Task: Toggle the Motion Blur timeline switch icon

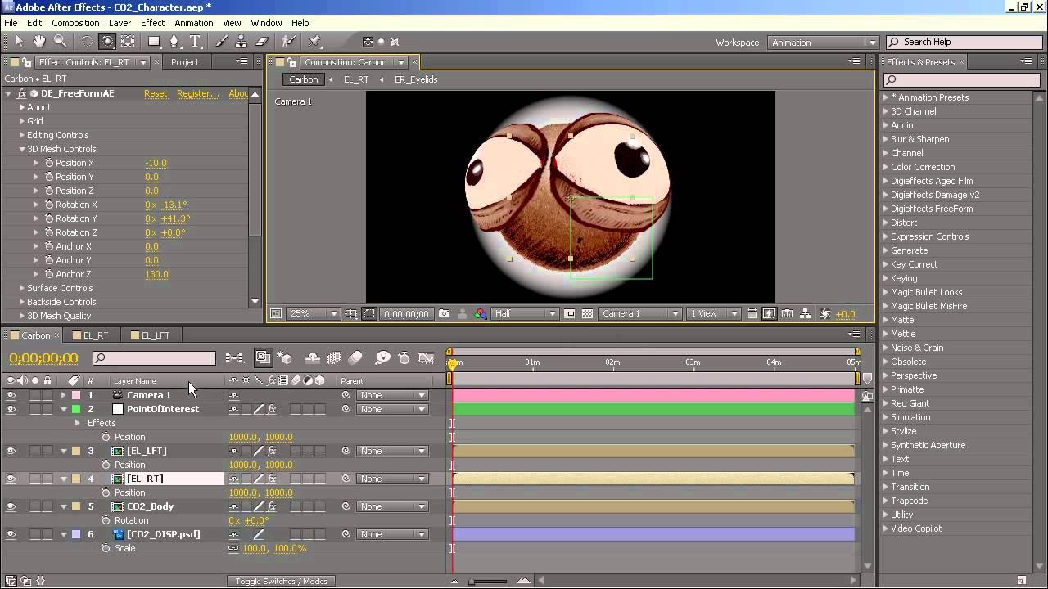Action: [x=355, y=357]
